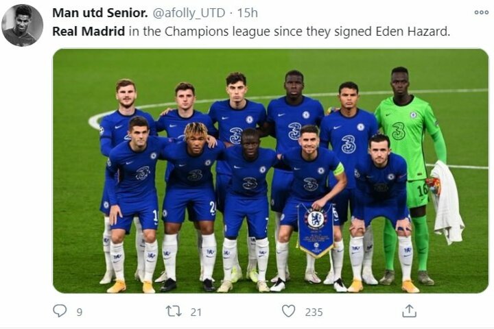
Task: Click the like count 235
Action: pyautogui.click(x=314, y=312)
